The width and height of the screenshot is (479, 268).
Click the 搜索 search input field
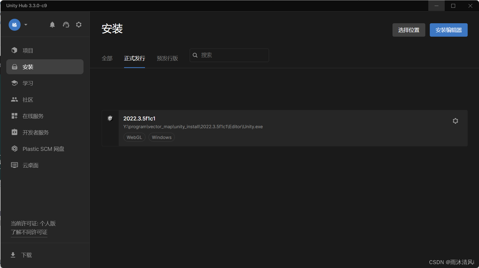tap(229, 55)
